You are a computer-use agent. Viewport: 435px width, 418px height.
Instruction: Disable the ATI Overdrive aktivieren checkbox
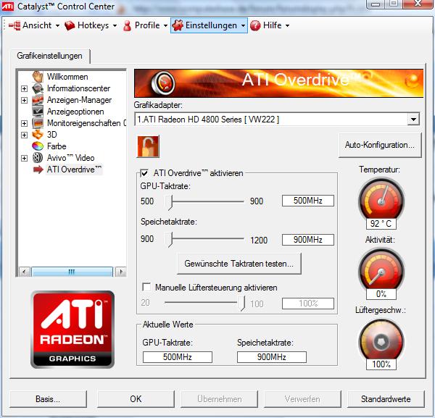(x=144, y=173)
